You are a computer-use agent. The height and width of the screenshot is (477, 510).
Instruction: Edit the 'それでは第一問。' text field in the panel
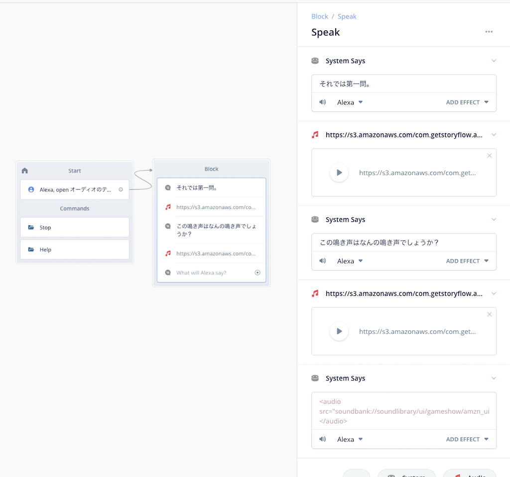click(x=403, y=84)
